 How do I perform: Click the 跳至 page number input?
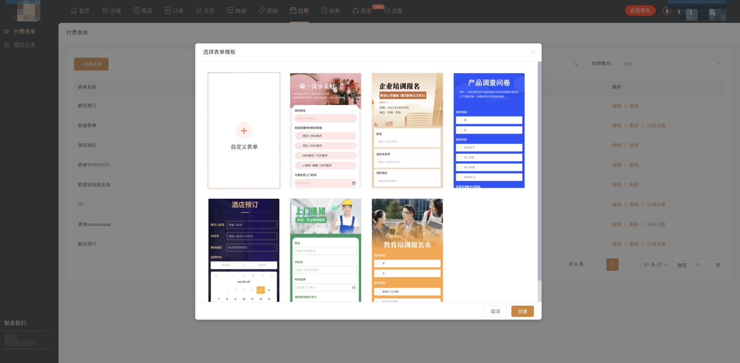click(701, 265)
